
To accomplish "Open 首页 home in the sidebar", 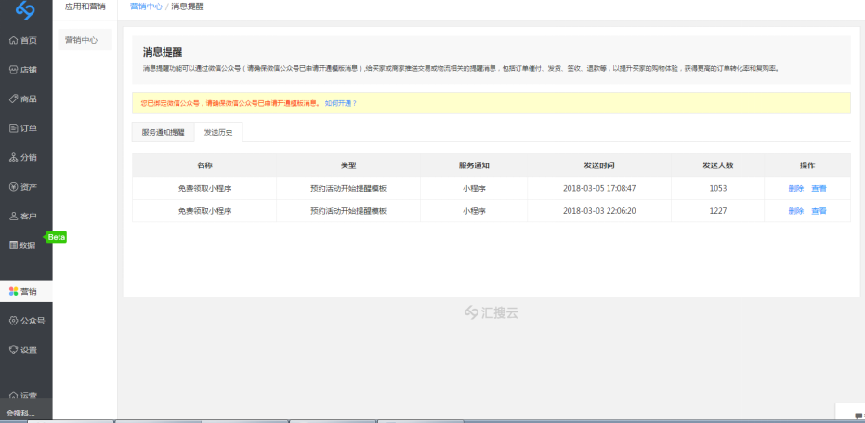I will (24, 40).
